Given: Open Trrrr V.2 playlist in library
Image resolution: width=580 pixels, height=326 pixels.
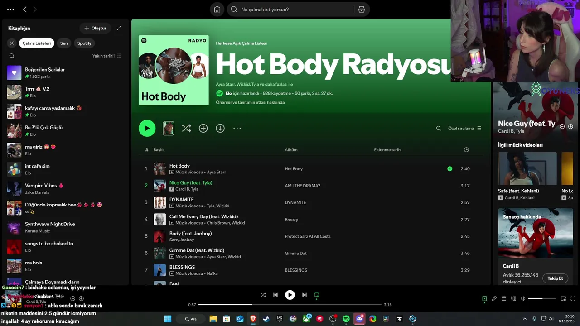Looking at the screenshot, I should click(x=66, y=92).
